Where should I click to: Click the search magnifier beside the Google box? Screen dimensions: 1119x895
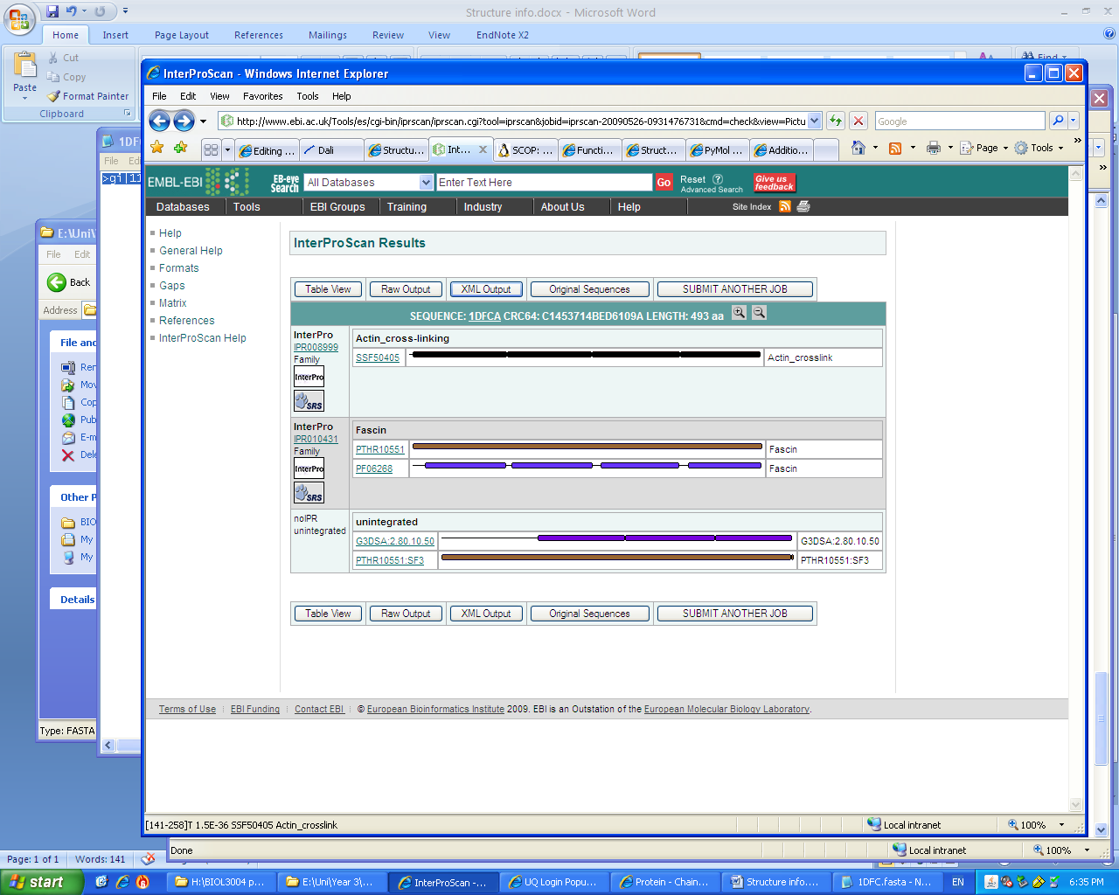tap(1057, 121)
